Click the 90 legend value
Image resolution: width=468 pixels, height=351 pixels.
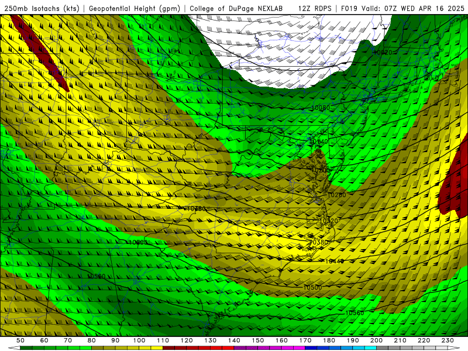[x=115, y=340]
